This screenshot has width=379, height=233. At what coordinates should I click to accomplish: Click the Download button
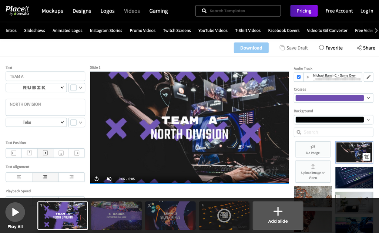coord(251,48)
